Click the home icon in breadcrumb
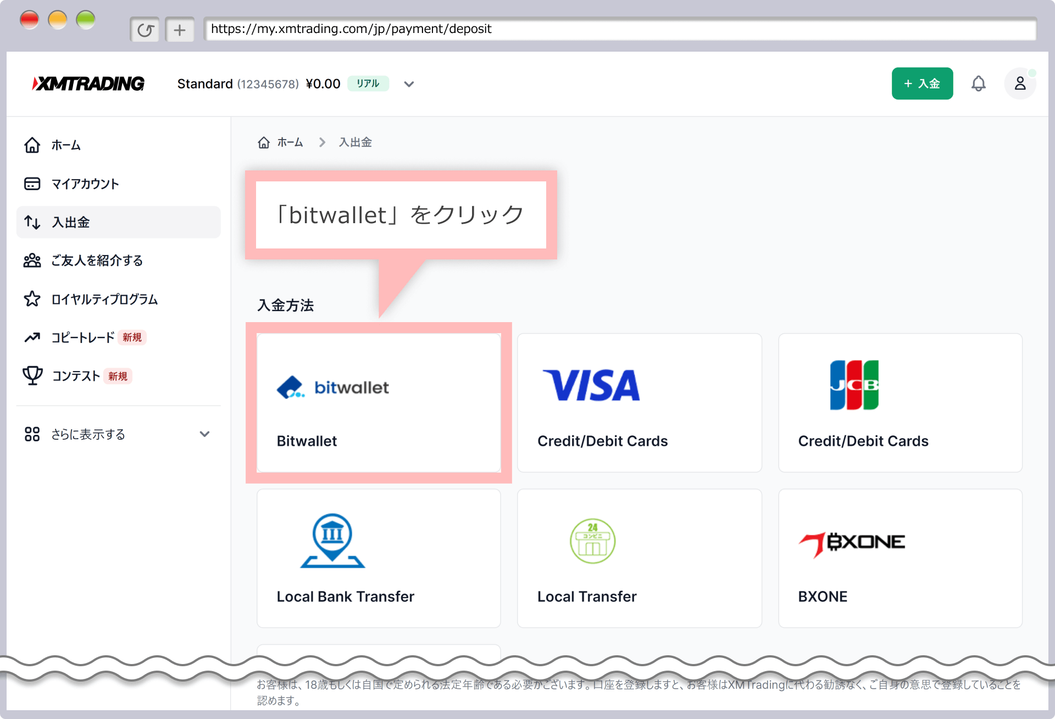This screenshot has height=719, width=1055. [x=264, y=143]
